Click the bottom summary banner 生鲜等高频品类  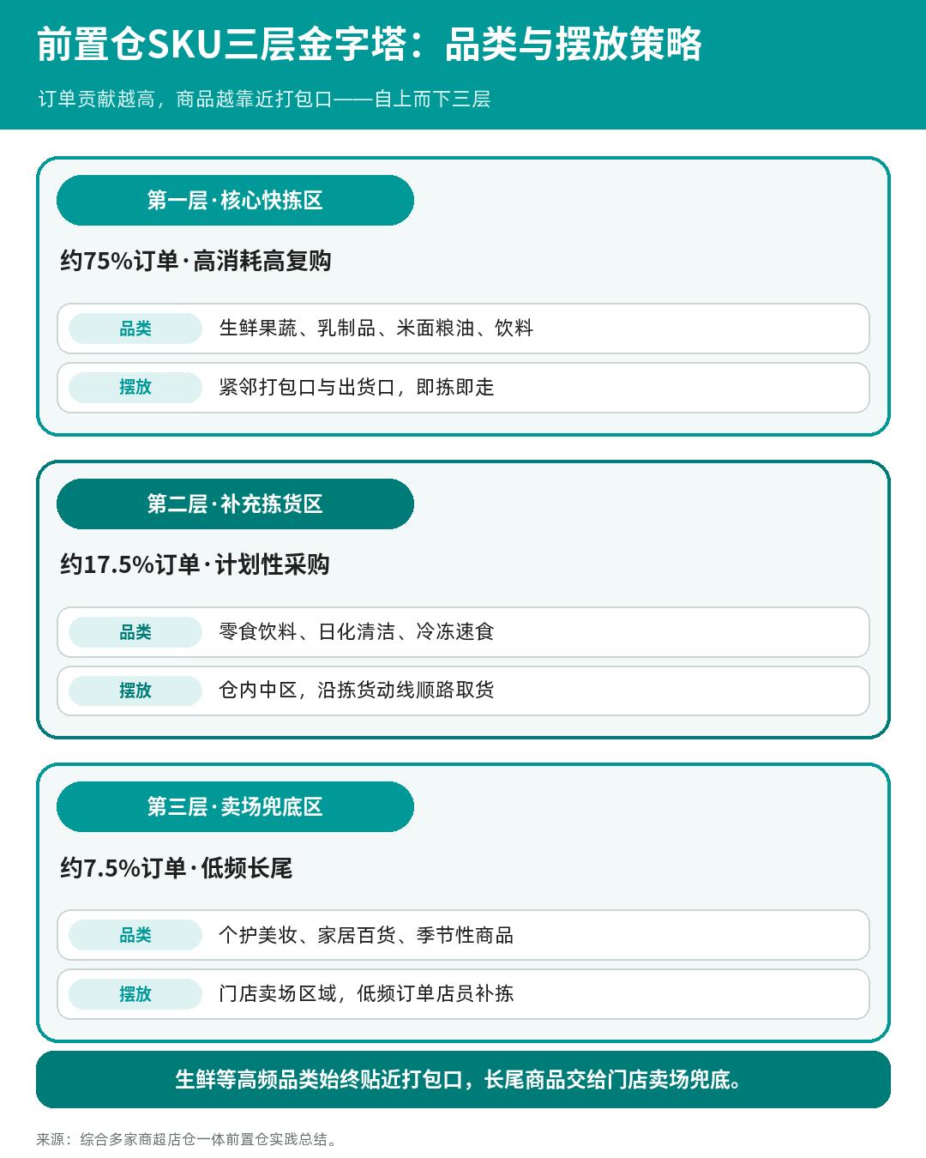[463, 1079]
